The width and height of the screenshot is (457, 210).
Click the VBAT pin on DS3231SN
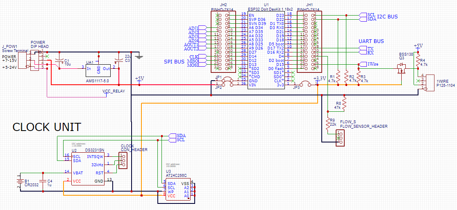click(78, 173)
